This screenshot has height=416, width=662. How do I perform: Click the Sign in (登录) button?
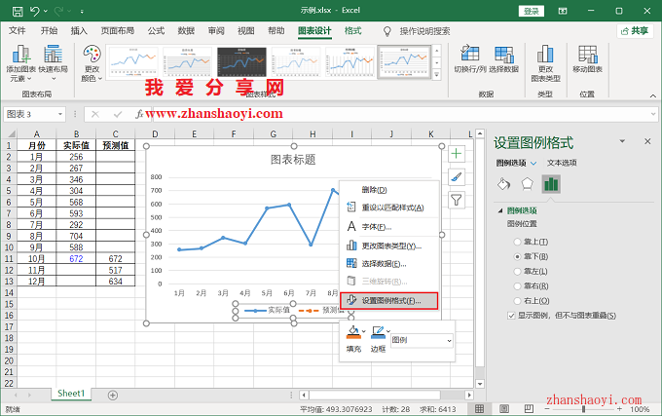(x=532, y=11)
